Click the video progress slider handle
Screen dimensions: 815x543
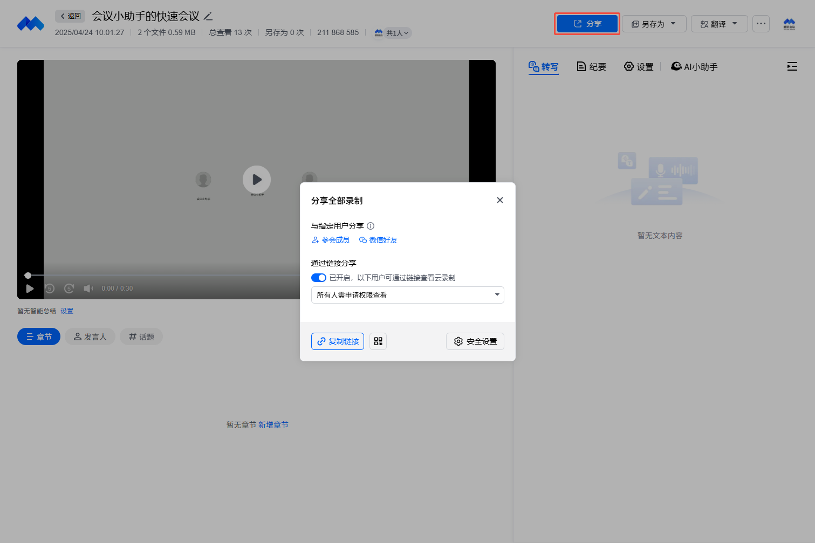28,276
